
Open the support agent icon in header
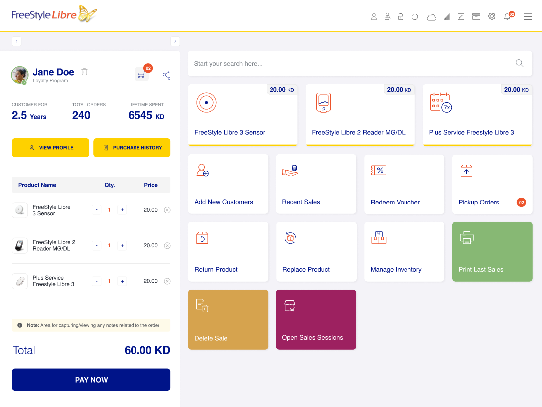387,16
